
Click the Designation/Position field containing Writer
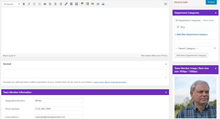click(59, 100)
